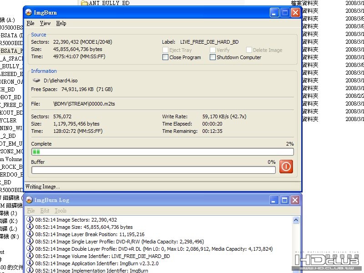Click the red stop burn button
Viewport: 364px width, 273px height.
click(286, 167)
